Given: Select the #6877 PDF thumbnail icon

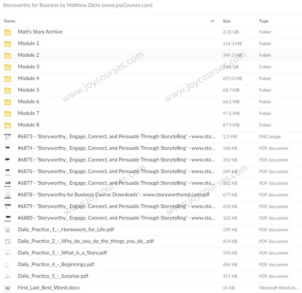Looking at the screenshot, I should pyautogui.click(x=8, y=183).
